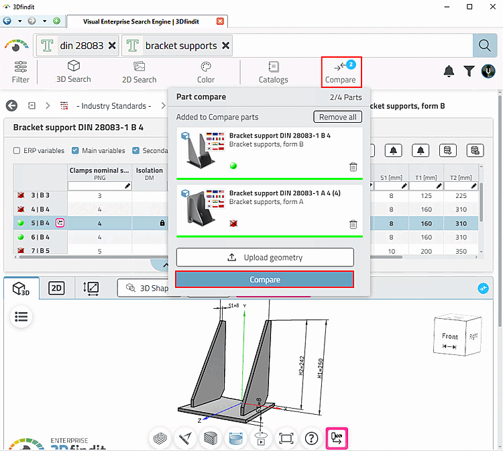This screenshot has width=503, height=451.
Task: Open the 3D Search tool
Action: [x=73, y=72]
